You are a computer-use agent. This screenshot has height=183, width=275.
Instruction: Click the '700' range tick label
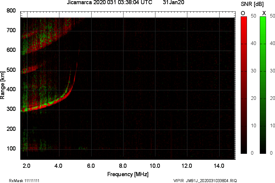click(11, 30)
